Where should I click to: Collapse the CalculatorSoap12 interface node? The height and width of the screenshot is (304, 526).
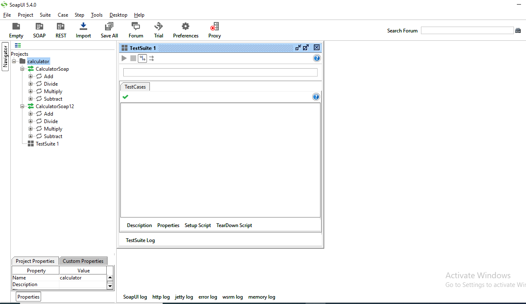tap(22, 106)
